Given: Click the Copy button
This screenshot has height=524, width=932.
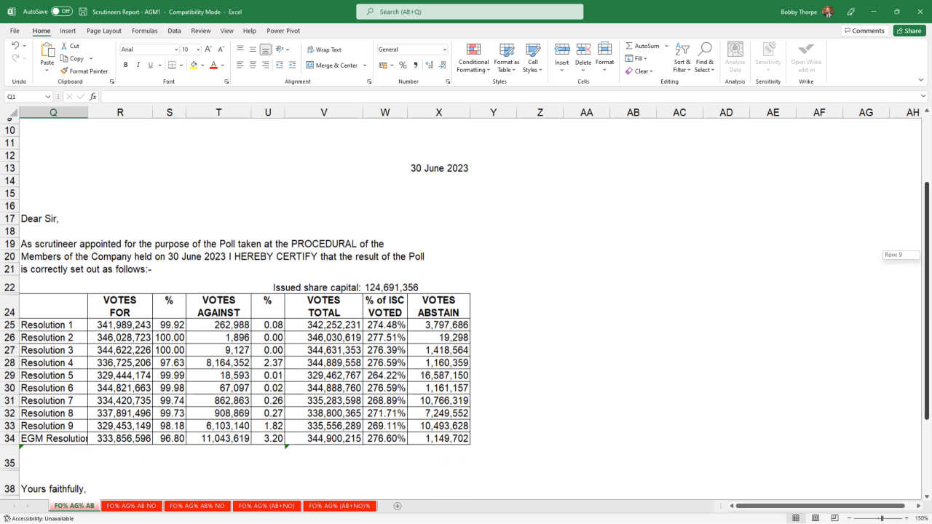Looking at the screenshot, I should tap(73, 58).
